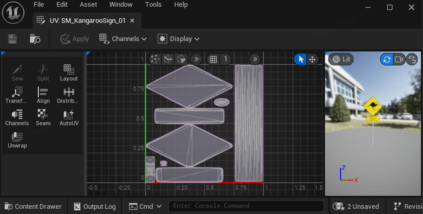Click the UV editor tab icon
This screenshot has width=423, height=214.
pyautogui.click(x=41, y=21)
